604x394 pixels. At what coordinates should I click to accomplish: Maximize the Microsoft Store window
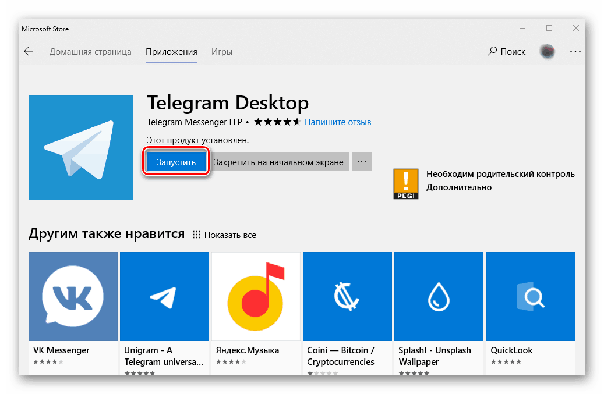pos(549,28)
